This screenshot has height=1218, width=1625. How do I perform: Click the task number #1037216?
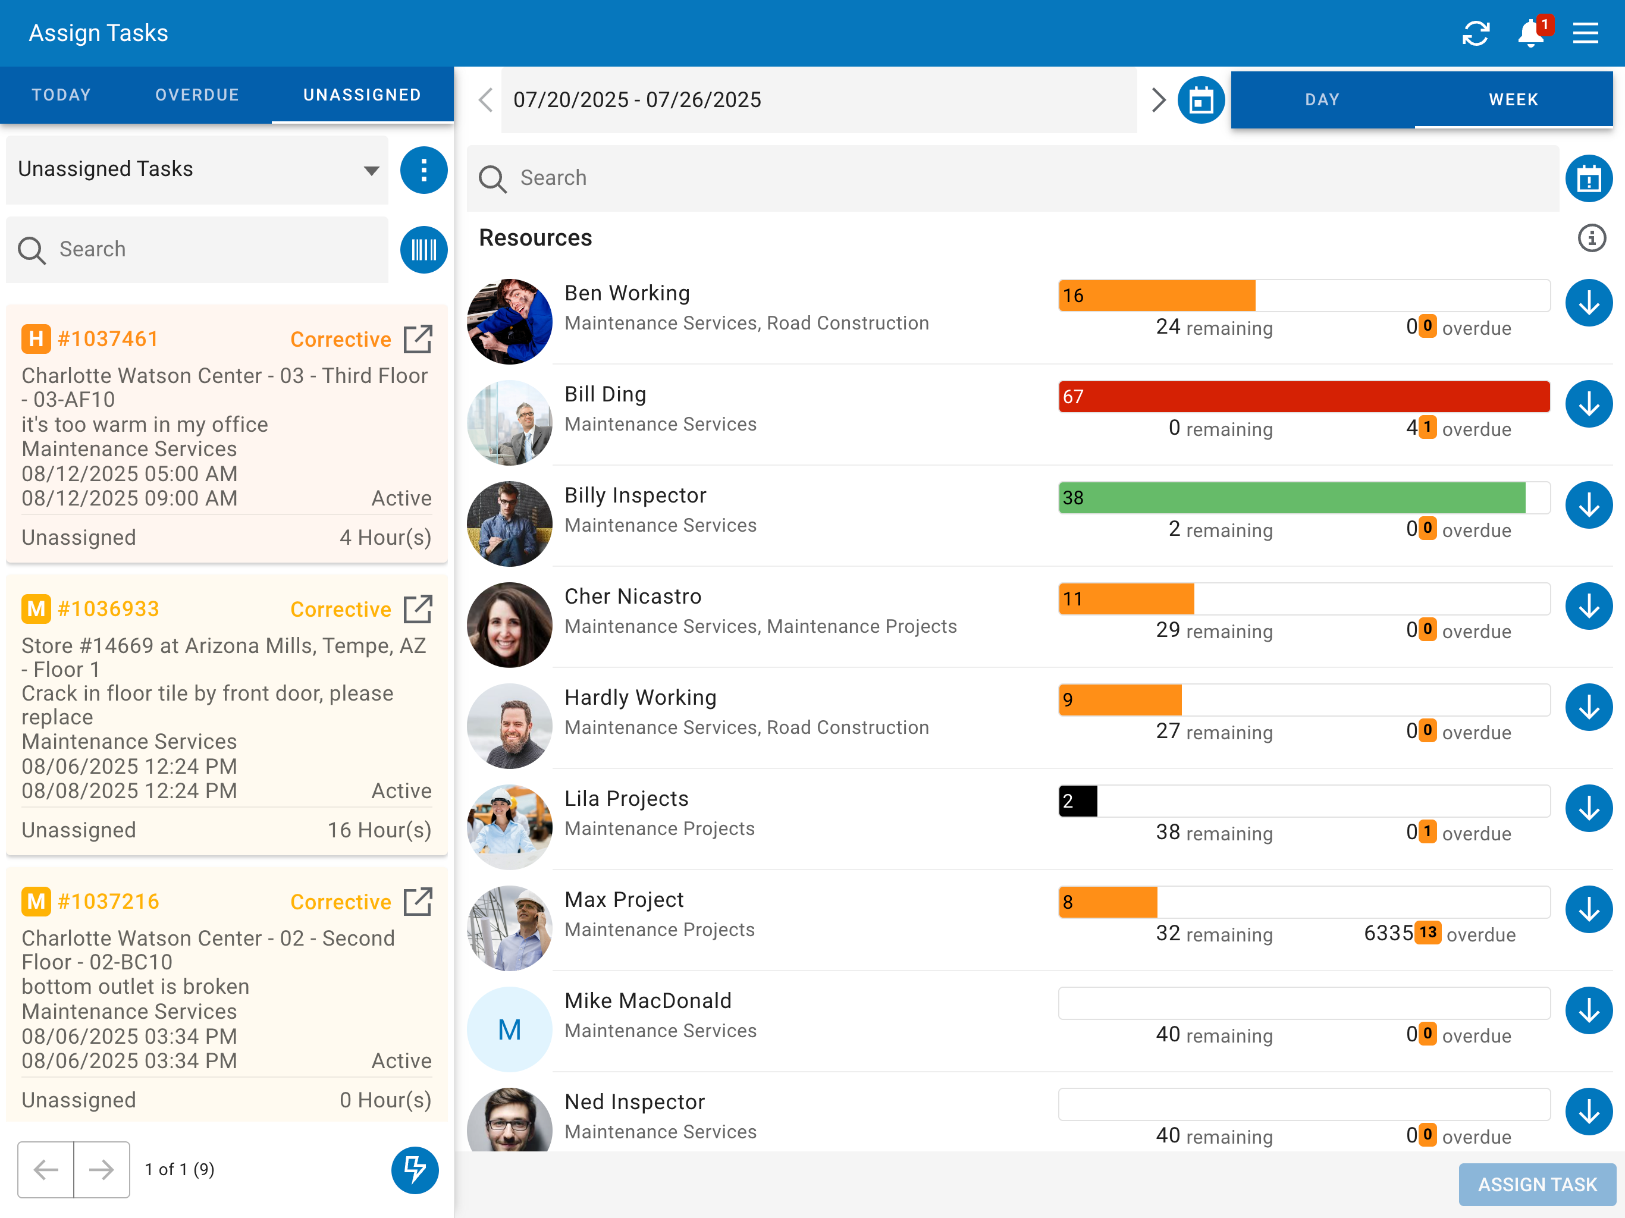click(x=108, y=902)
